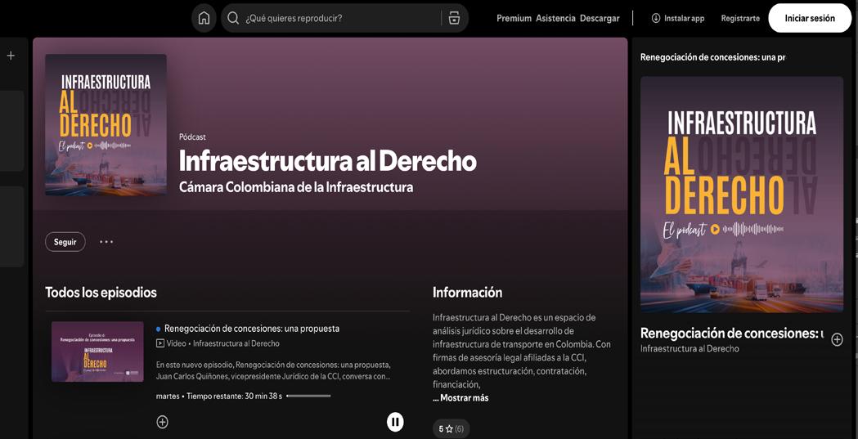Open episode title Renegociación de concesiones: una propuesta
The image size is (858, 439).
[x=252, y=329]
